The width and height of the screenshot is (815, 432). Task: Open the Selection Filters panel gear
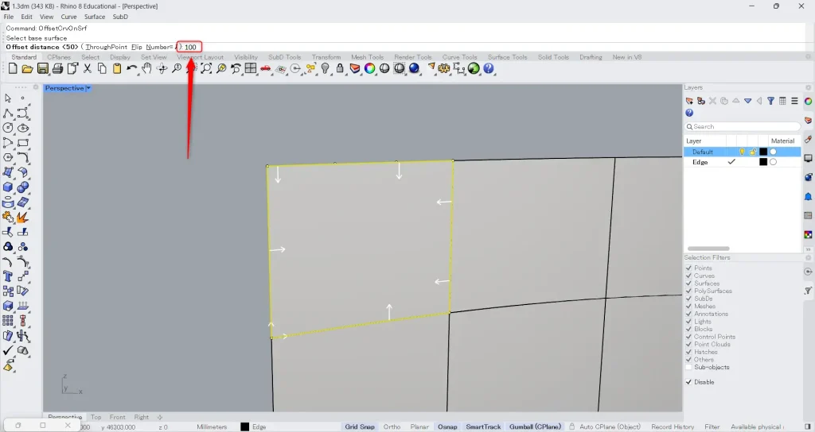[809, 258]
